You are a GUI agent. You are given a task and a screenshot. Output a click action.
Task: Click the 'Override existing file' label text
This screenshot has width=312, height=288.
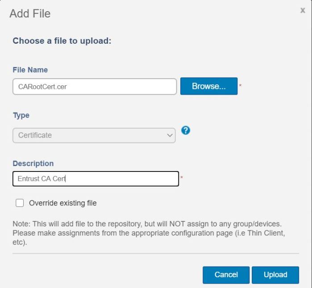click(x=62, y=203)
